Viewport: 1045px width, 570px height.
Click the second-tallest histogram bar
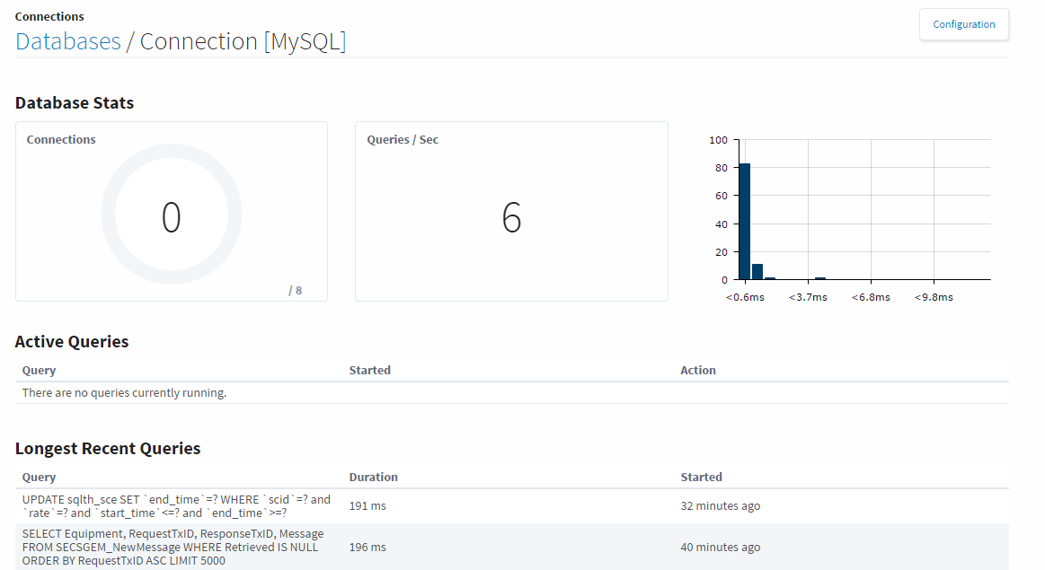757,271
